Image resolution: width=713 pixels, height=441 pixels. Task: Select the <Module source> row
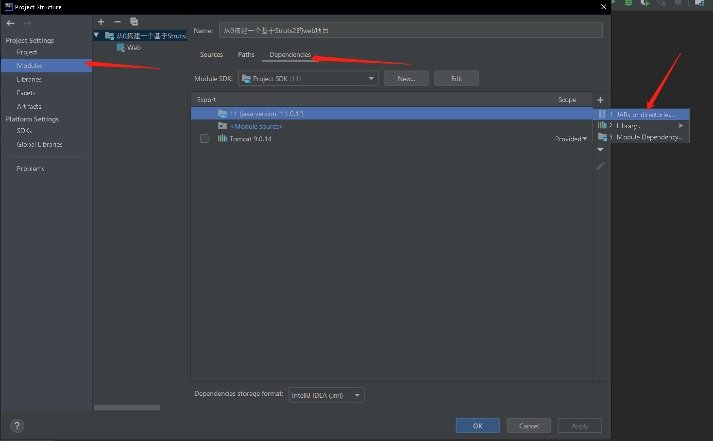coord(391,126)
